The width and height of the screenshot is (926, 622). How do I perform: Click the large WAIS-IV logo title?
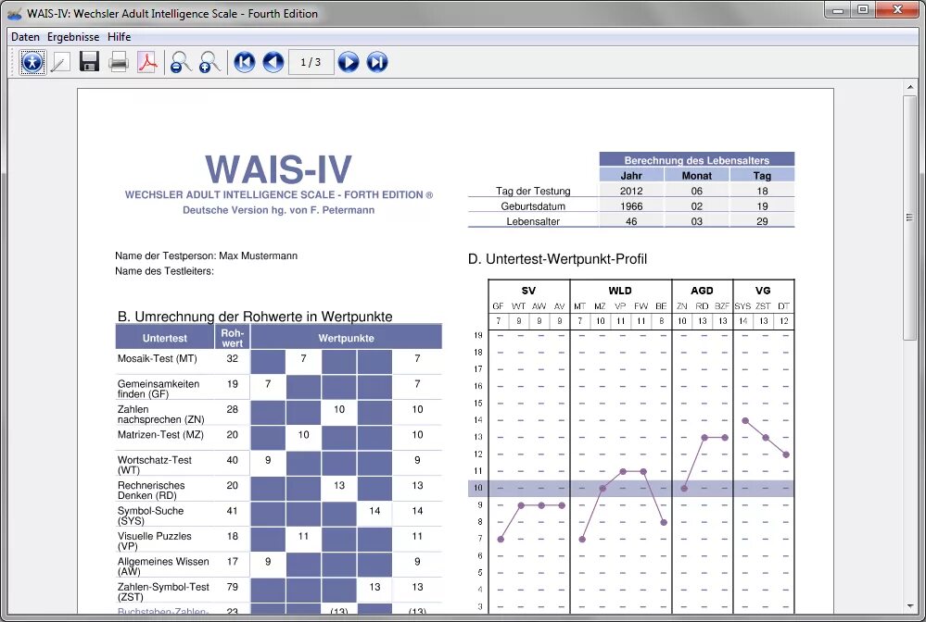[279, 169]
